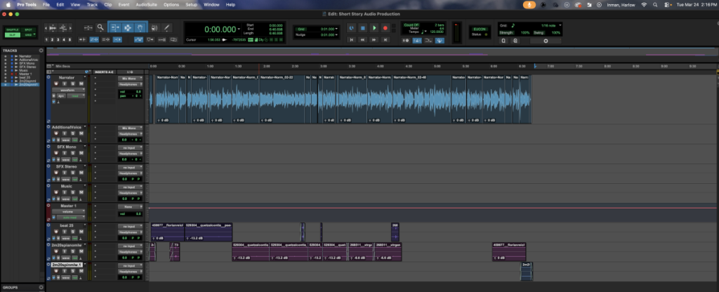Viewport: 719px width, 292px height.
Task: Click the Wi-Fi icon in menu bar
Action: [644, 5]
